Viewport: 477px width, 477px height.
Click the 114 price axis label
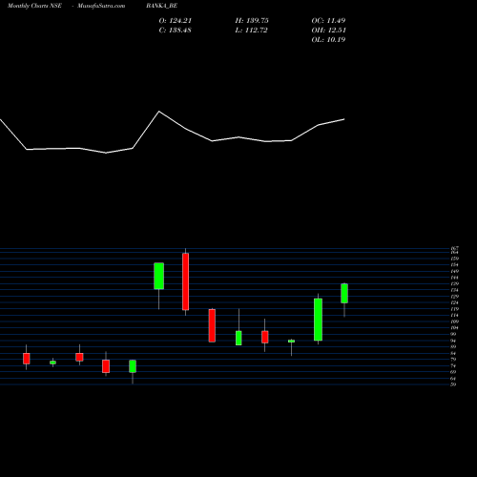(455, 315)
